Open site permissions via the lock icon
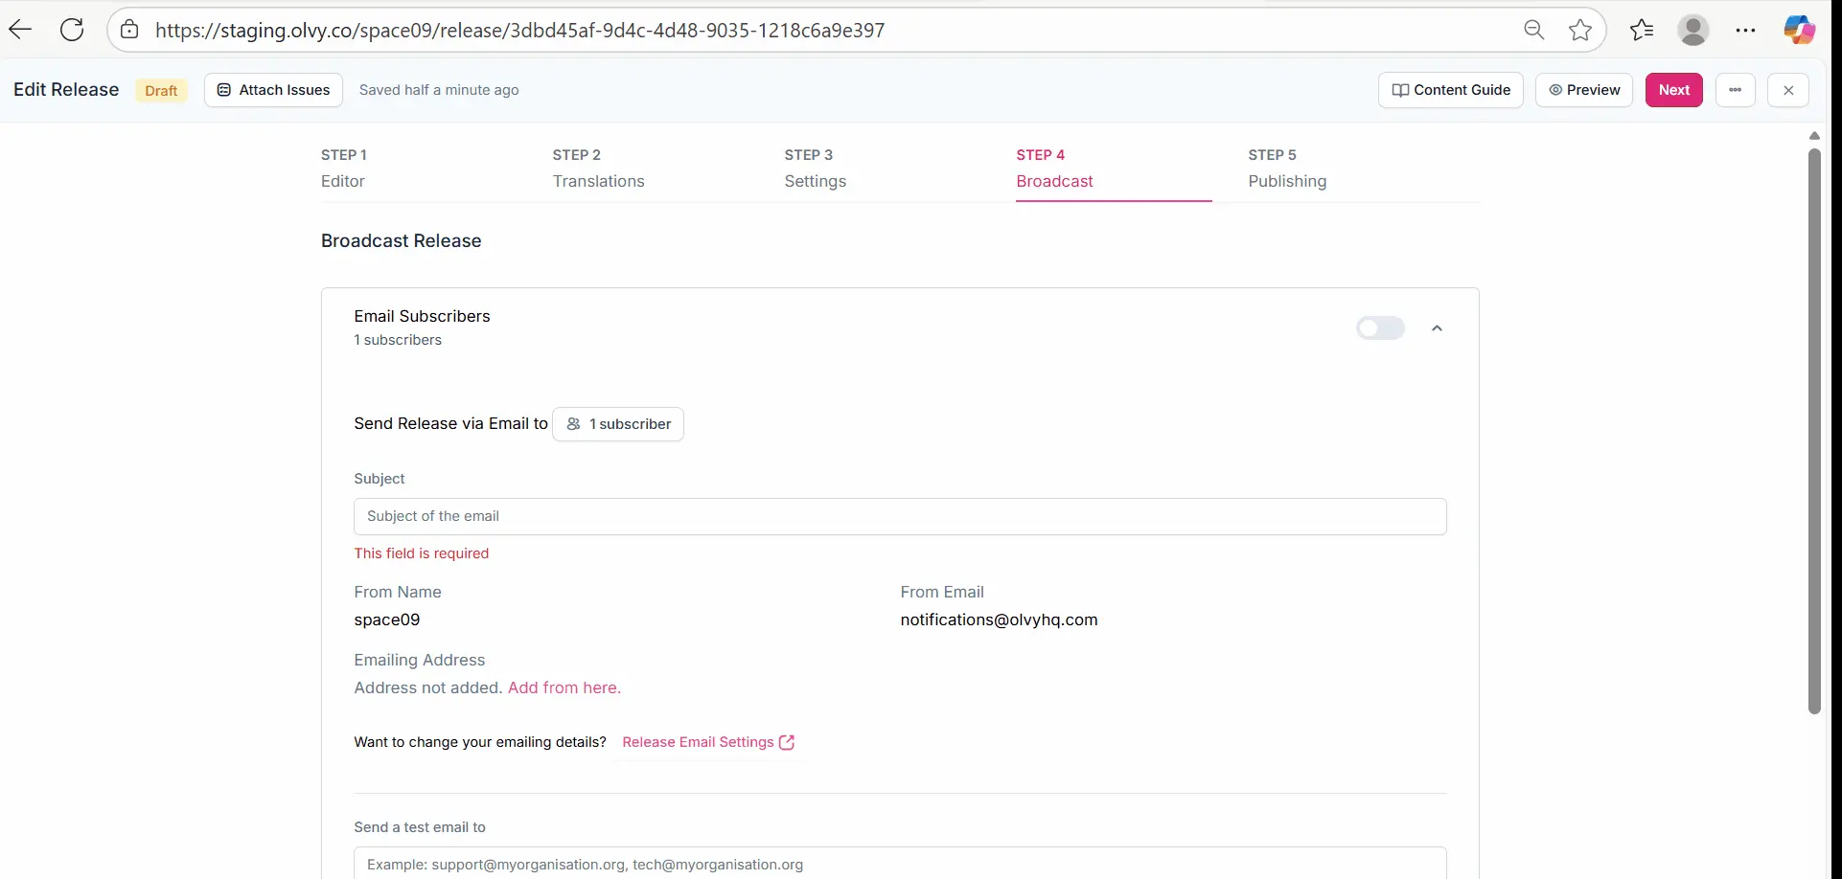 pos(129,30)
